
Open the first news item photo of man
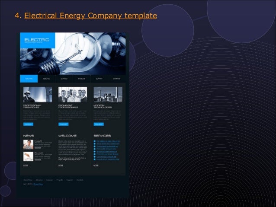[x=28, y=144]
